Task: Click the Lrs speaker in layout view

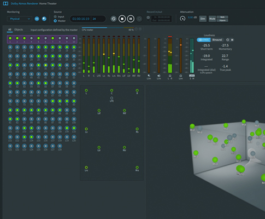Action: pyautogui.click(x=86, y=168)
